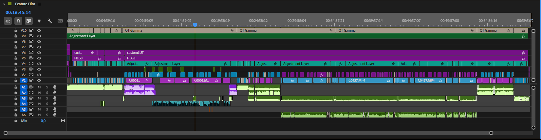The height and width of the screenshot is (140, 541).
Task: Add a marker with the marker icon
Action: tap(39, 21)
